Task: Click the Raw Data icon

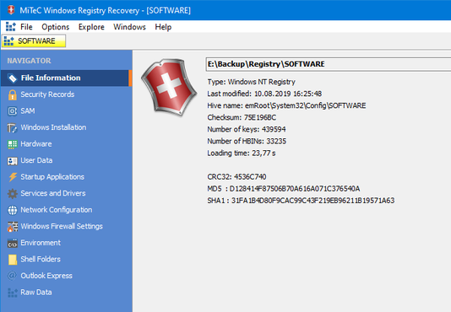Action: 13,293
